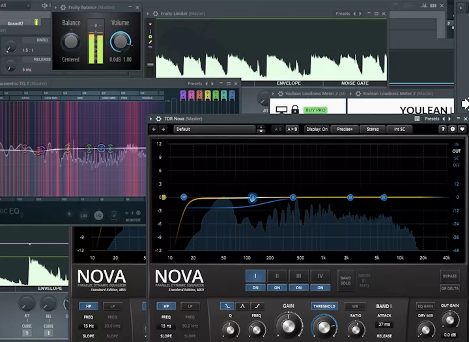Click the HQ button in Parametric EQ 2

(98, 215)
